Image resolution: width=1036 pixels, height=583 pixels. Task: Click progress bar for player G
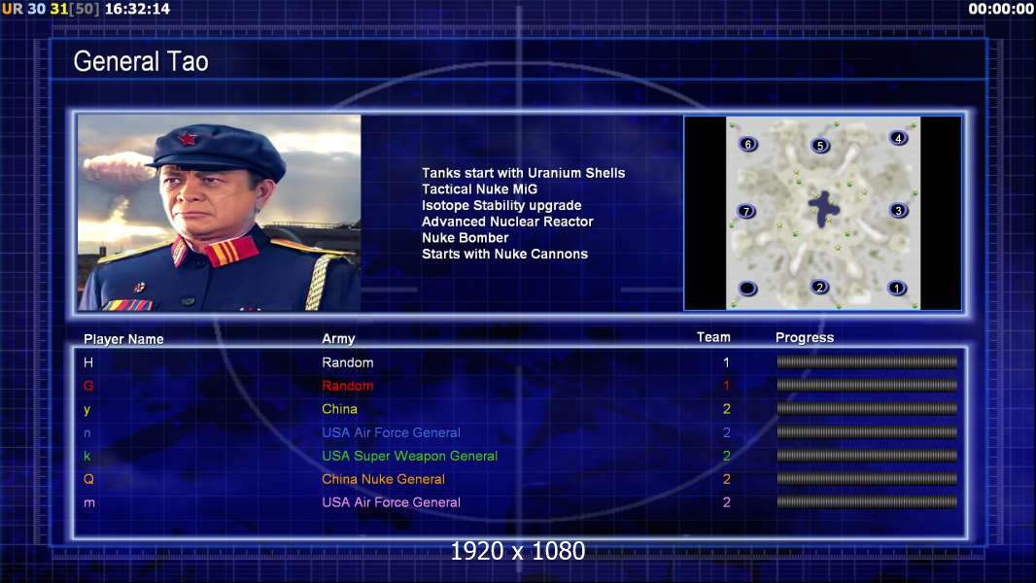tap(867, 385)
